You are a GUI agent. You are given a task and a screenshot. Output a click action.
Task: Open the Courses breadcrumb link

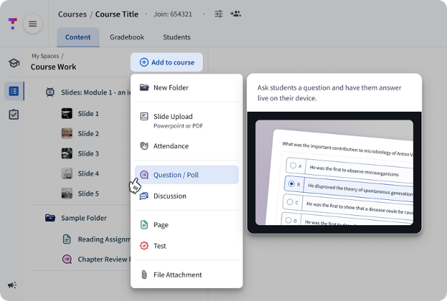pyautogui.click(x=72, y=14)
